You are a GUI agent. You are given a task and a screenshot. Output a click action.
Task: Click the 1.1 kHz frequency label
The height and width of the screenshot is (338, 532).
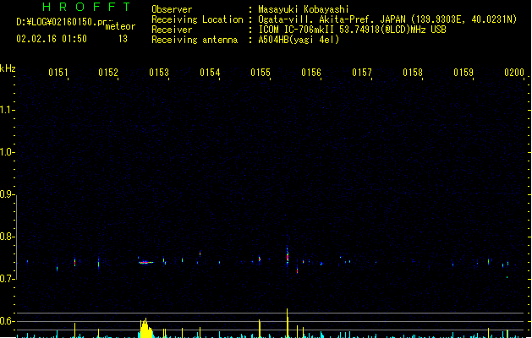point(7,110)
